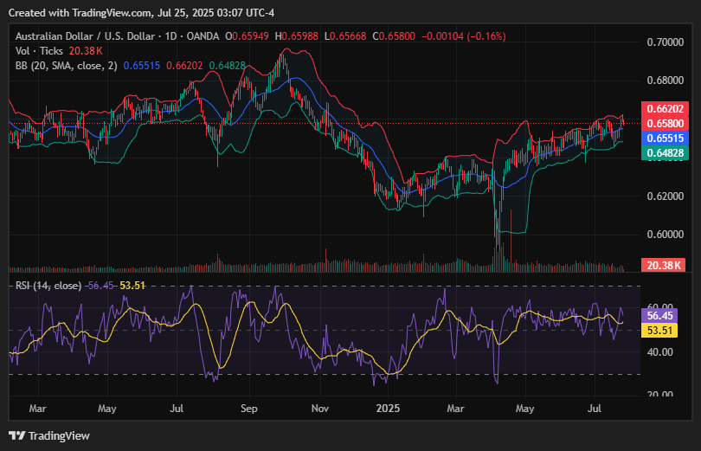
Task: Click the 2025 label on time axis
Action: [x=388, y=409]
